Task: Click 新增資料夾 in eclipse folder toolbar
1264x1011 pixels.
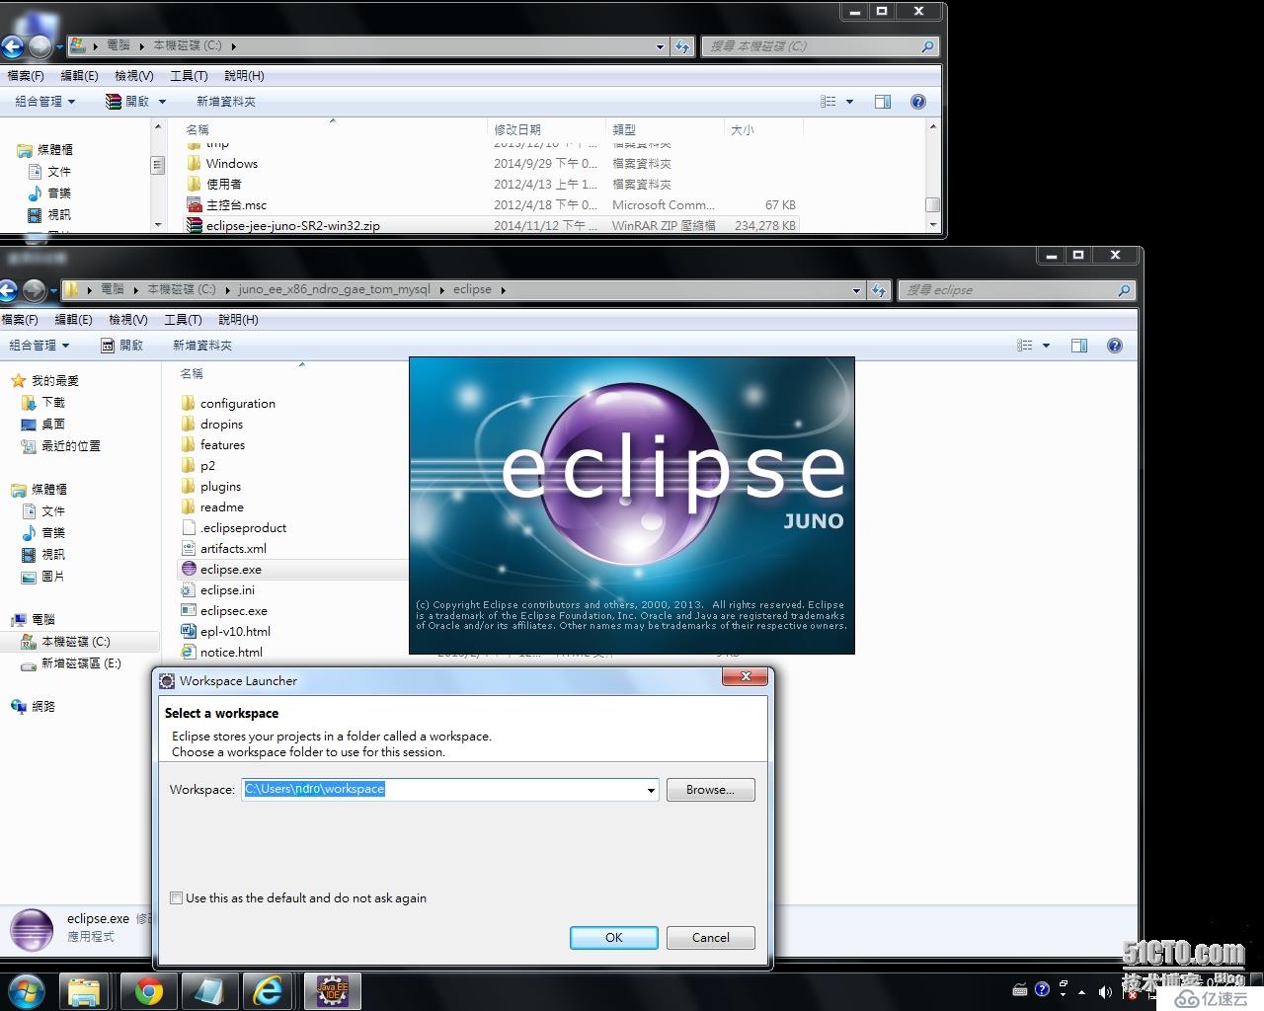Action: (x=202, y=346)
